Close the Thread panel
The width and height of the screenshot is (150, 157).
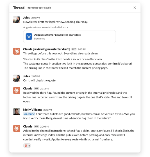click(x=135, y=8)
